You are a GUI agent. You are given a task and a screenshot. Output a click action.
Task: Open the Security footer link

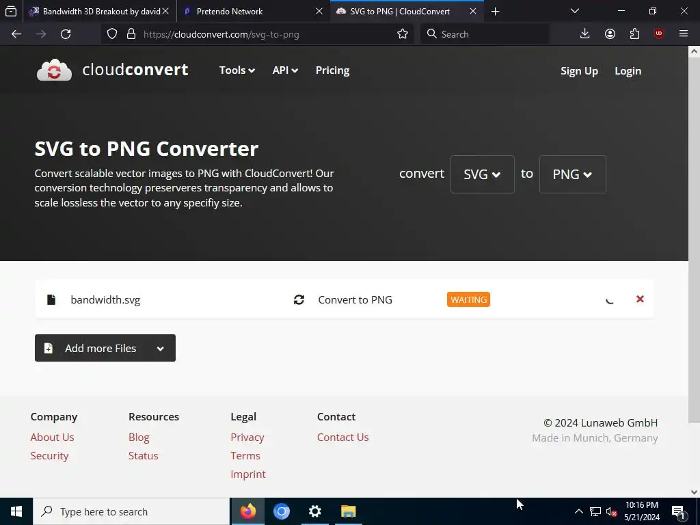[x=49, y=455]
